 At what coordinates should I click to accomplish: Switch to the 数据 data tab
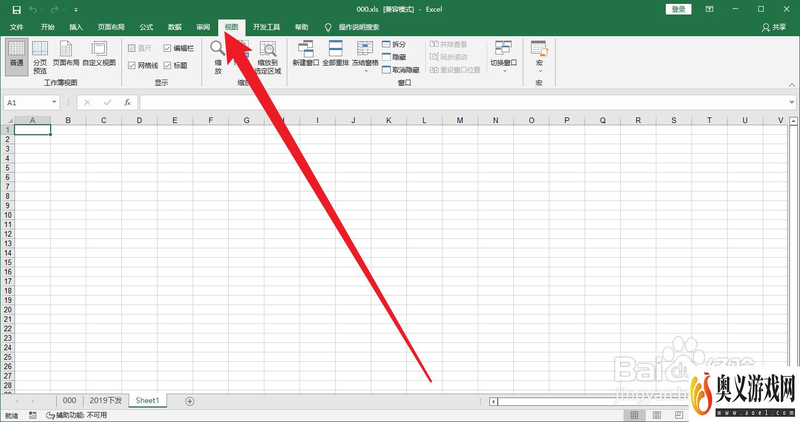tap(175, 27)
